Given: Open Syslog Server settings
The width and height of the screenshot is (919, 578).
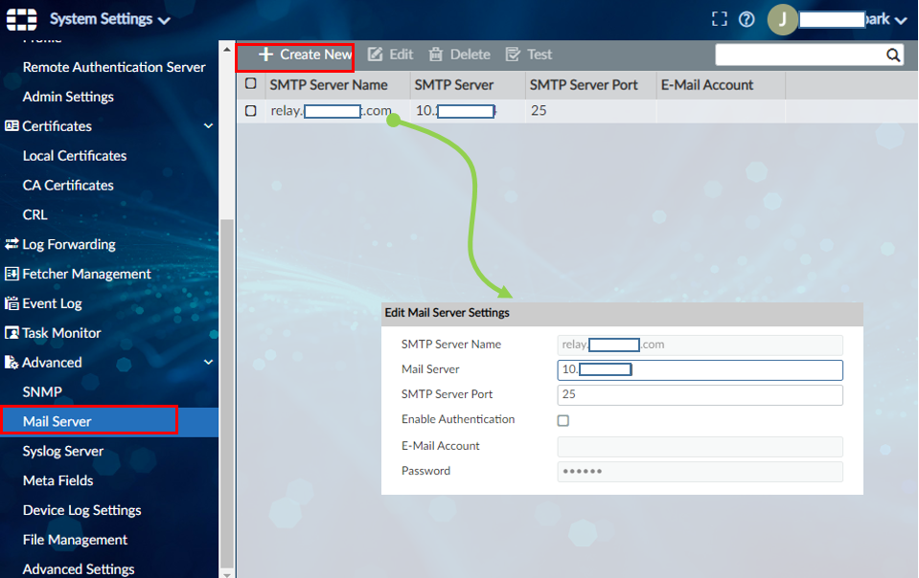Looking at the screenshot, I should point(62,451).
